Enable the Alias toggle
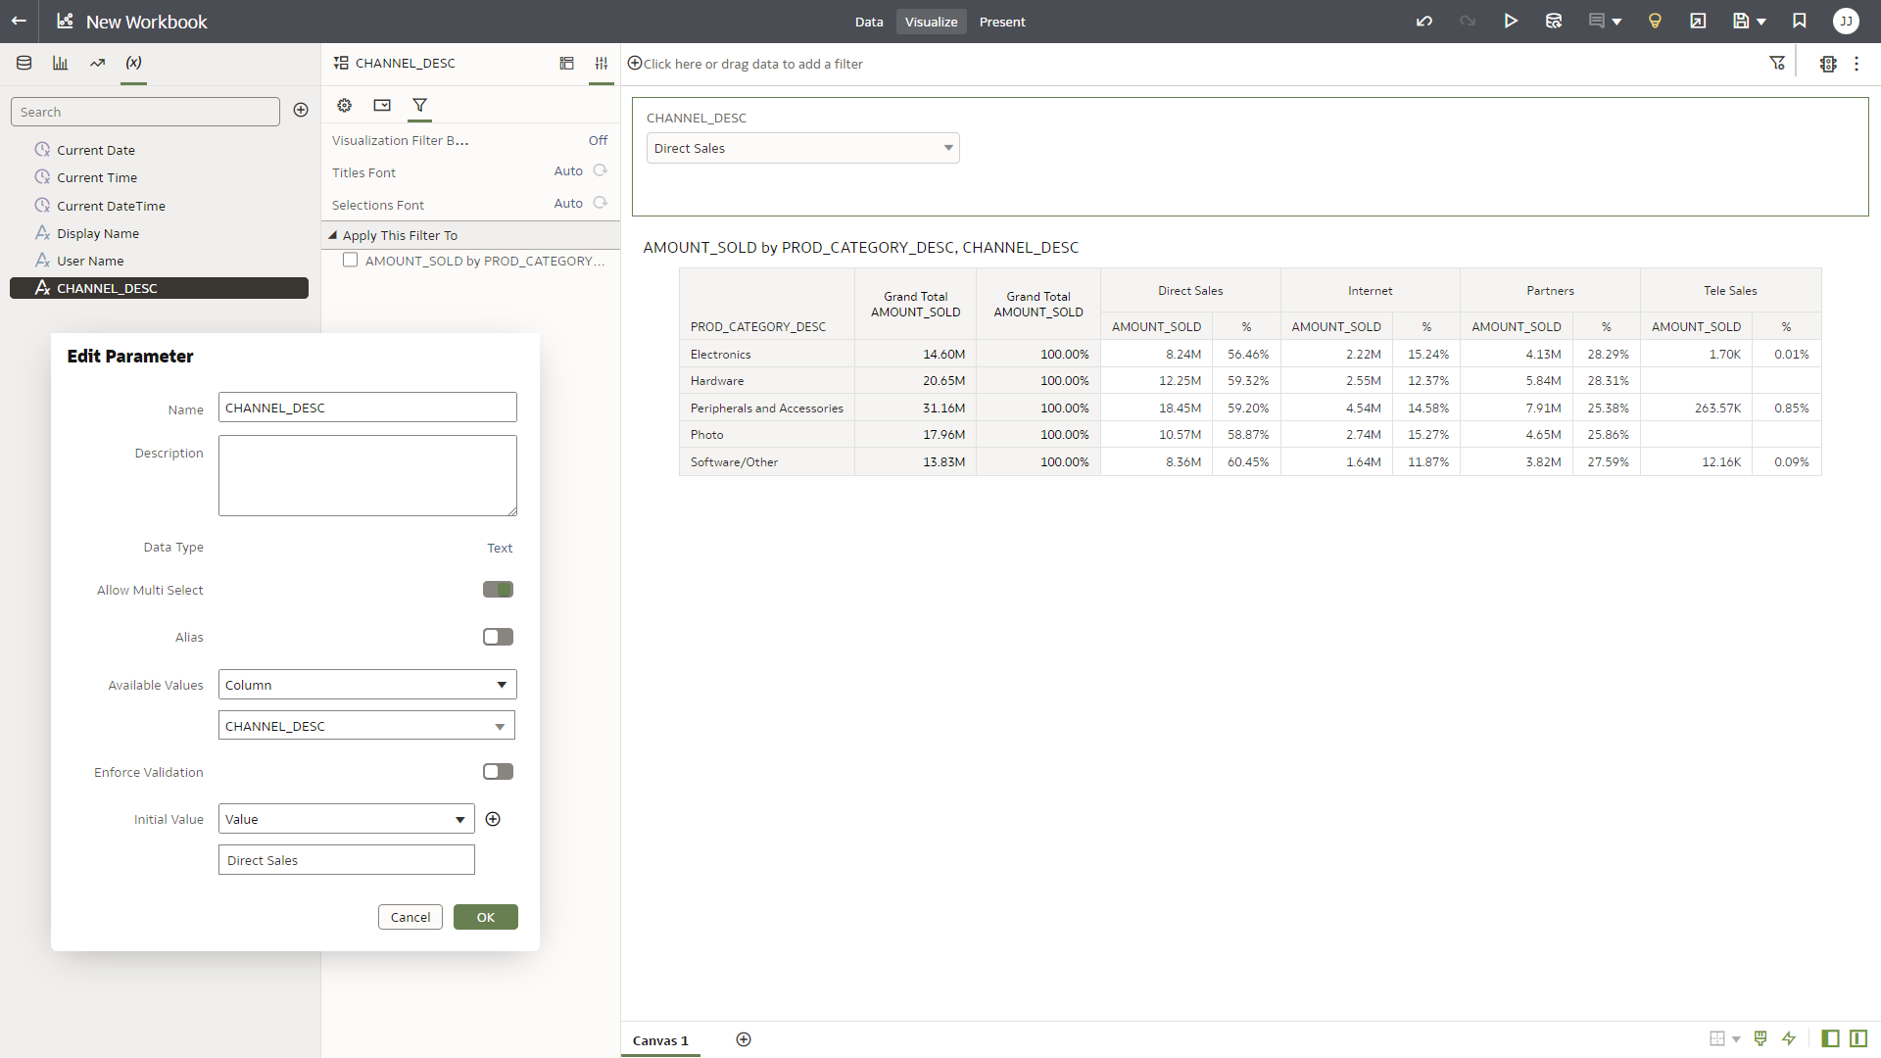The width and height of the screenshot is (1881, 1058). (x=498, y=637)
